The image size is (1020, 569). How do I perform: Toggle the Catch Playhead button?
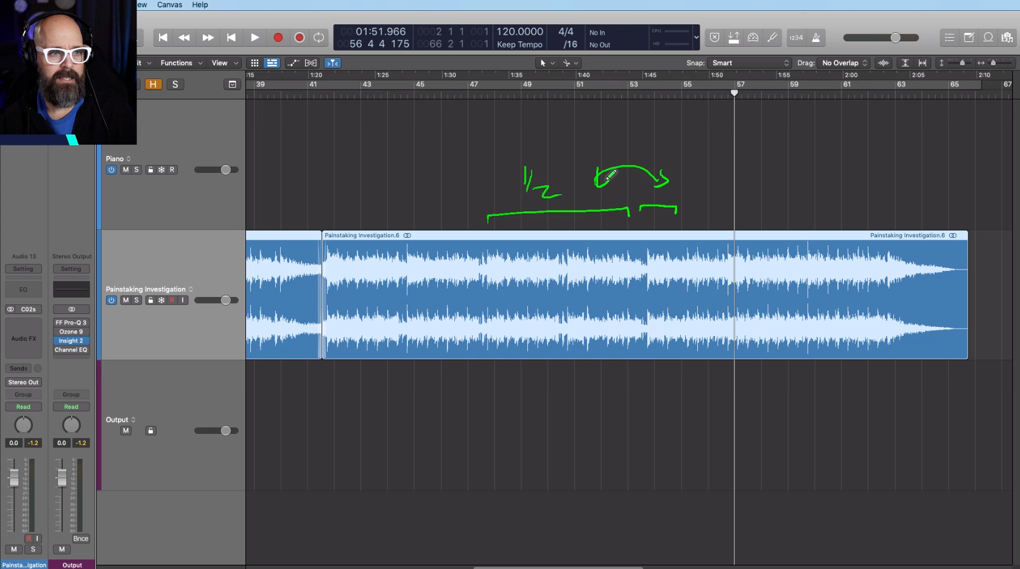[332, 63]
